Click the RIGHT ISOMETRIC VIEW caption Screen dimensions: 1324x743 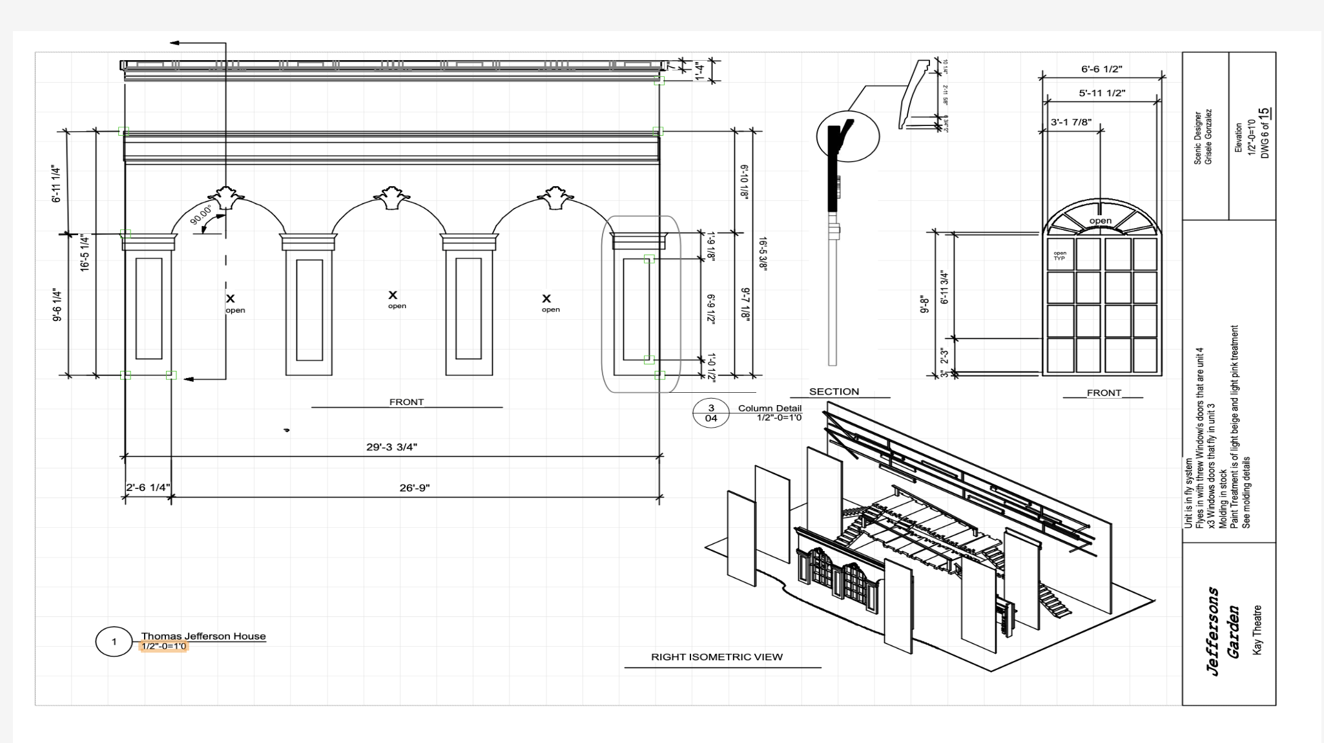tap(716, 657)
